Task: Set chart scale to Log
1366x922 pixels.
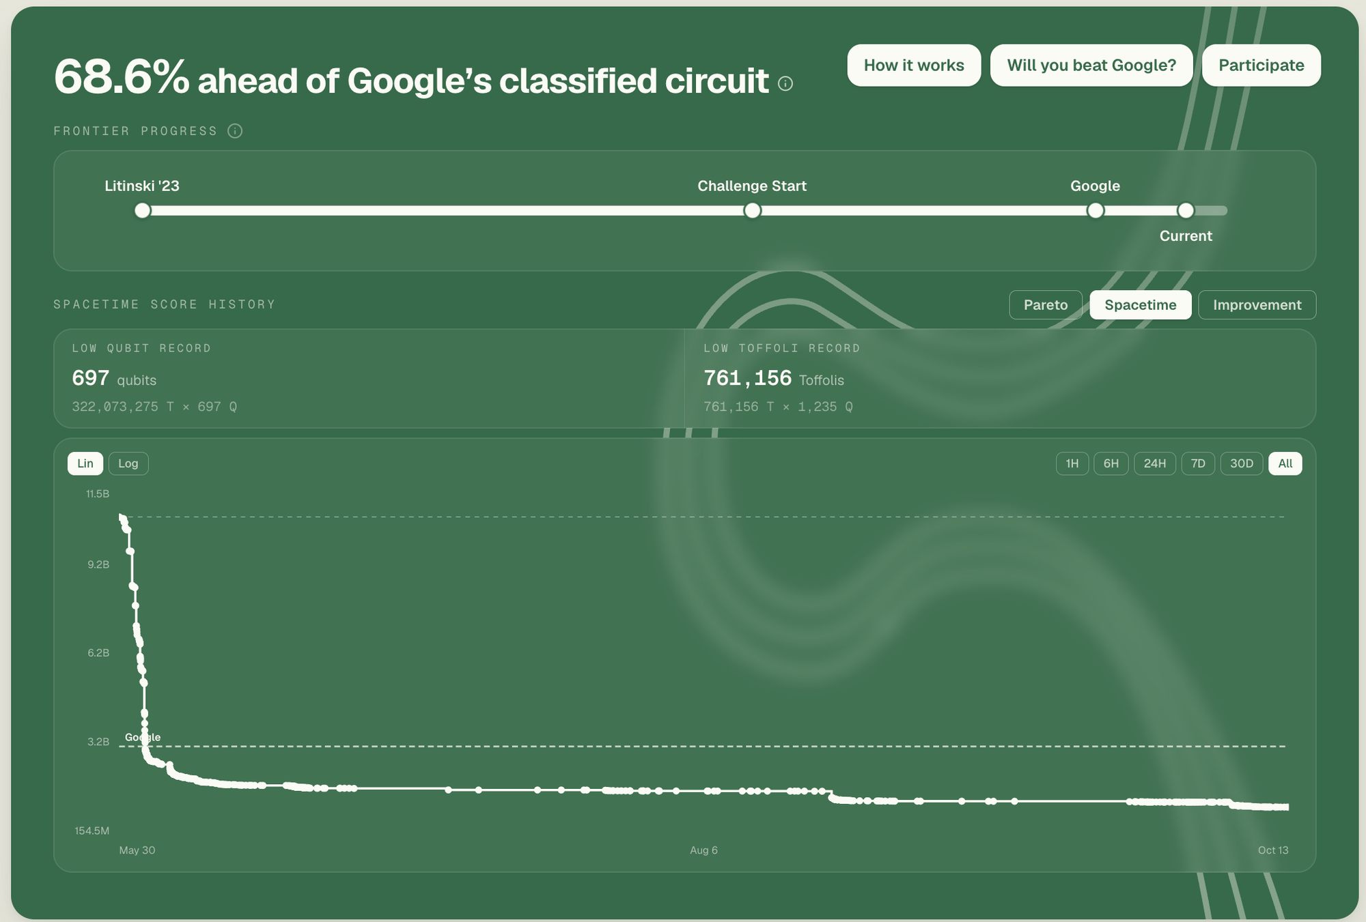Action: (x=128, y=463)
